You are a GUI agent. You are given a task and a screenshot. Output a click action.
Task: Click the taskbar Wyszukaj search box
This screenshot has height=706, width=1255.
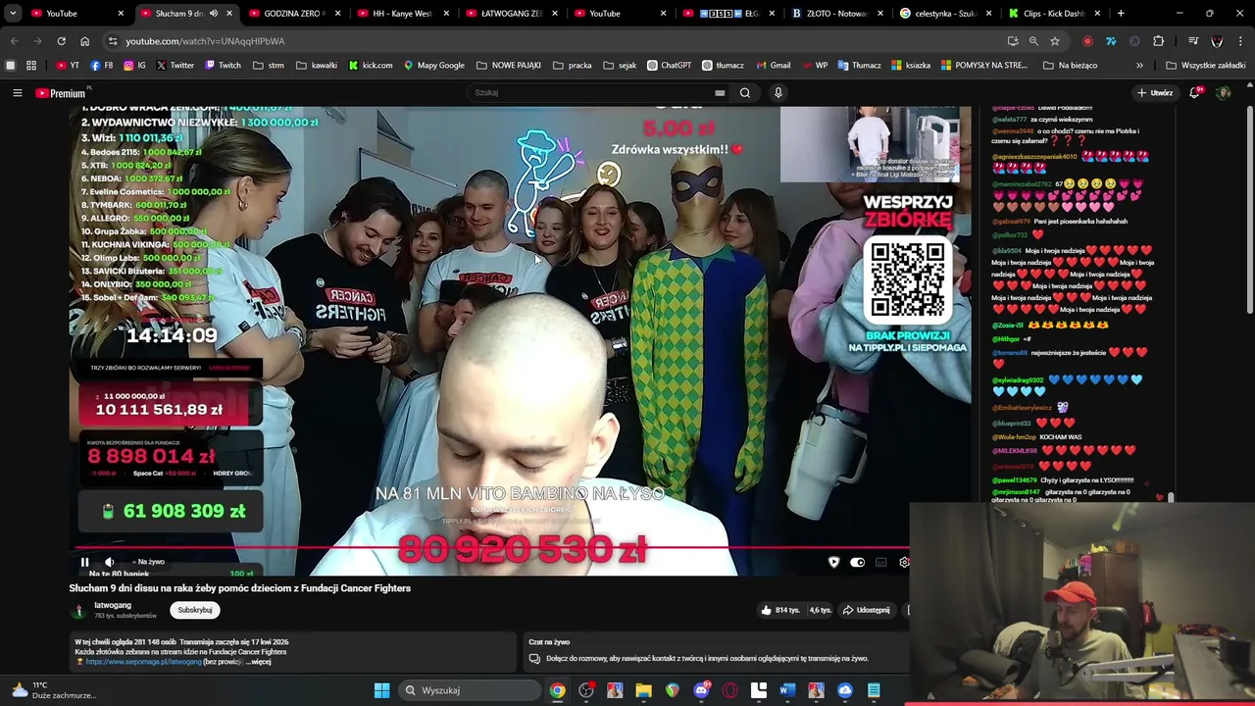(470, 690)
